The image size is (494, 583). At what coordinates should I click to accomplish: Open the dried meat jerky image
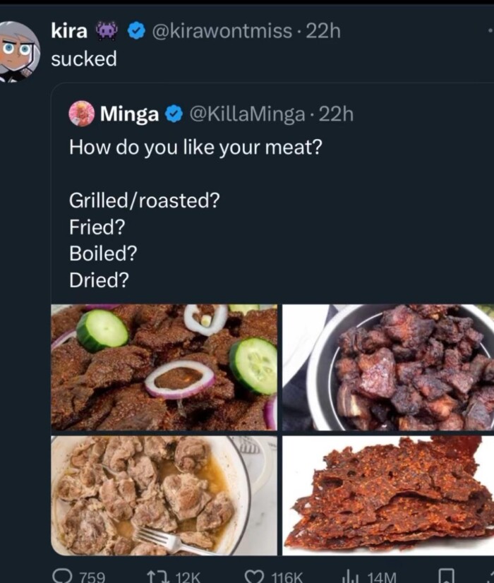coord(388,495)
